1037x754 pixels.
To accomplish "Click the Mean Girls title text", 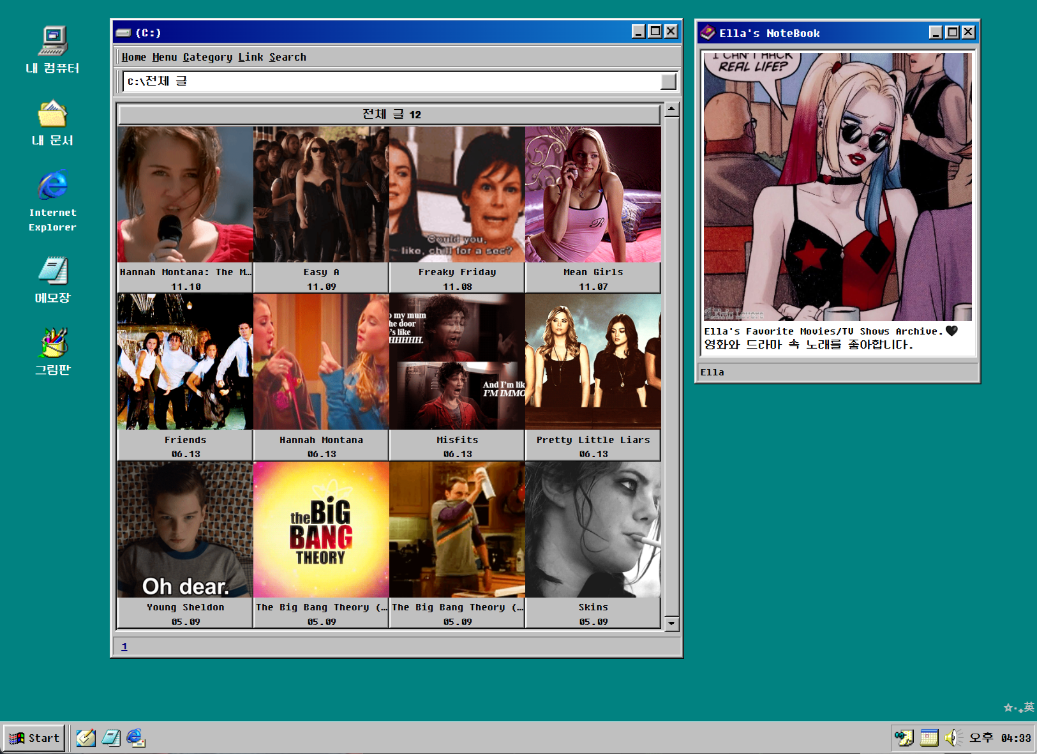I will pos(593,272).
